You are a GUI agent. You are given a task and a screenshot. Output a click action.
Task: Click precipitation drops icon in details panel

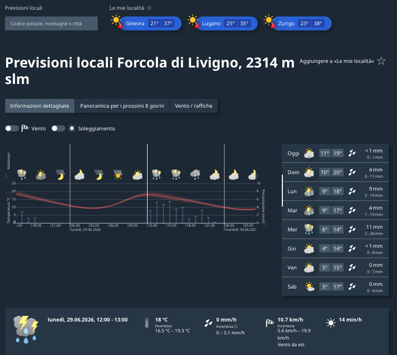click(208, 323)
